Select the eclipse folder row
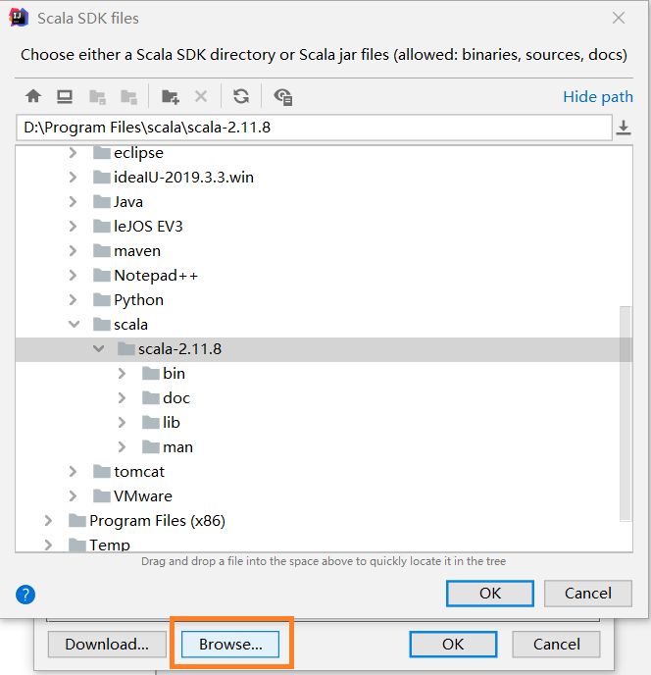This screenshot has width=651, height=675. 324,152
